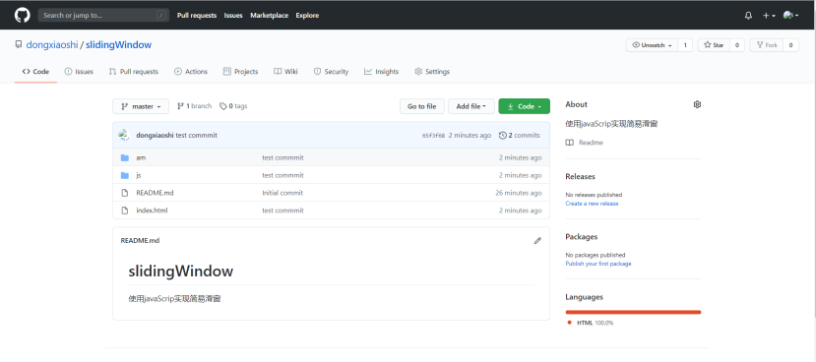The image size is (816, 362).
Task: Open slidingWindow repository link
Action: pos(119,45)
